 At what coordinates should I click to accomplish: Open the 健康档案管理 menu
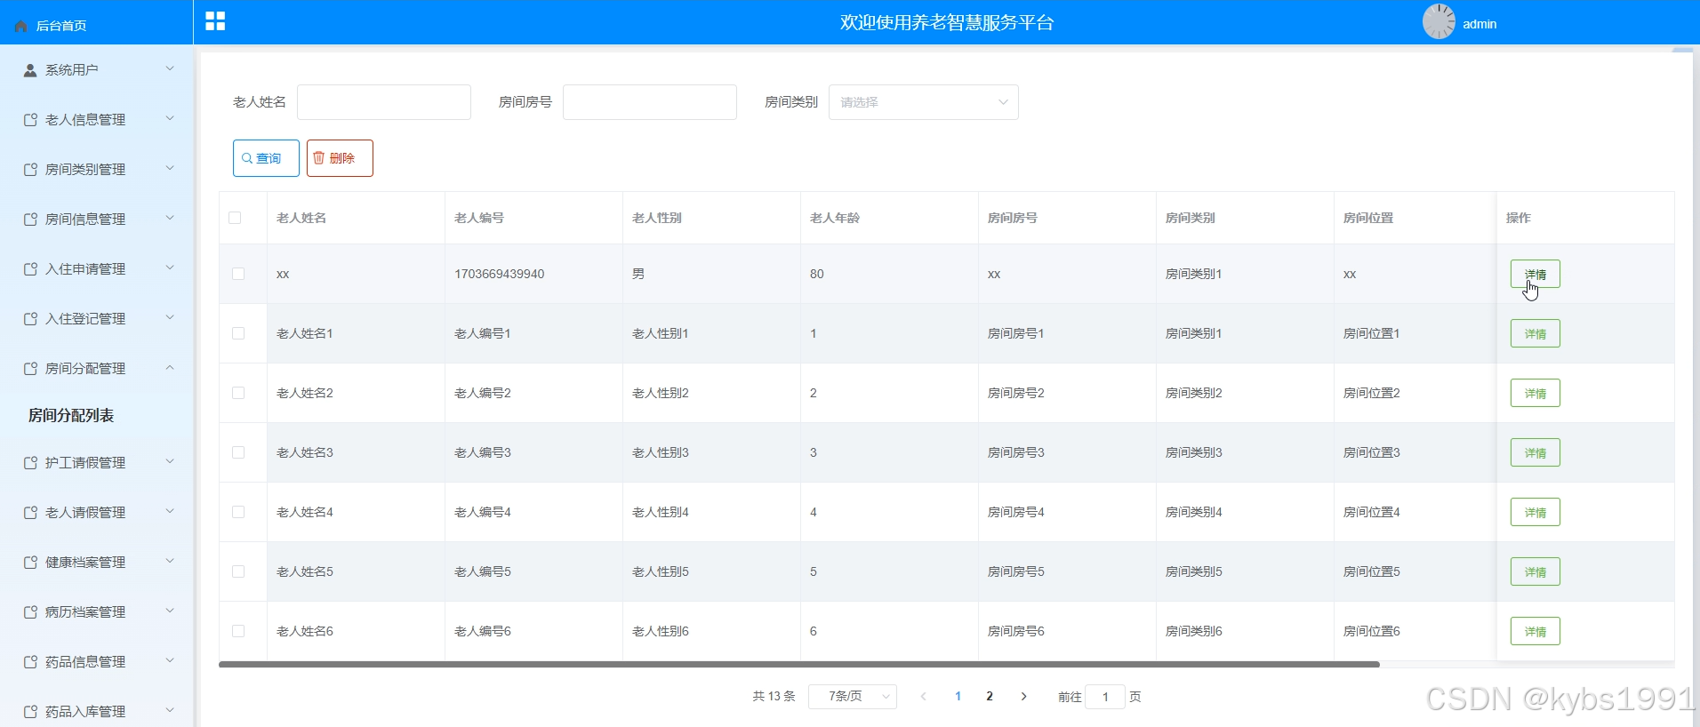97,562
